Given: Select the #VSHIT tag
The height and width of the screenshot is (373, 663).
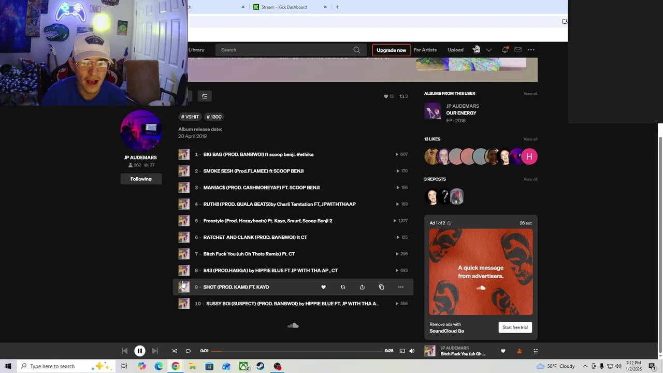Looking at the screenshot, I should click(190, 117).
